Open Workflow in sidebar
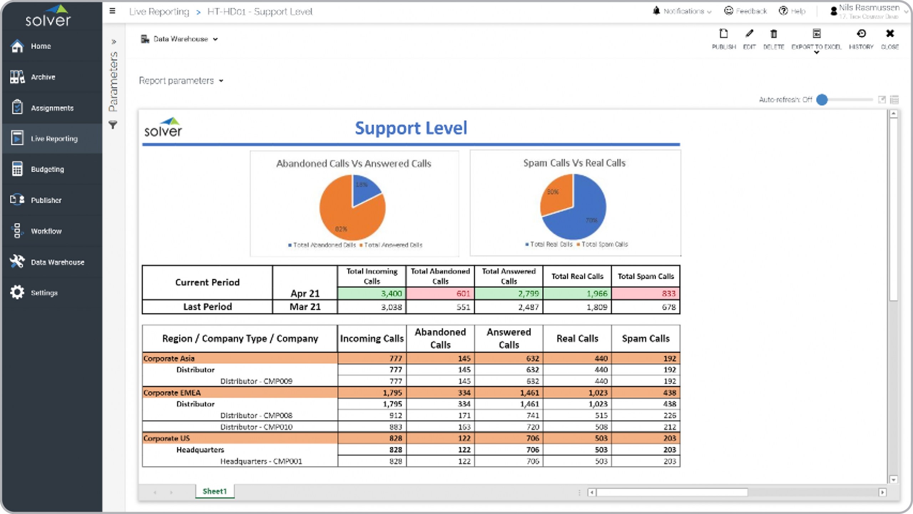Screen dimensions: 913x514 (x=46, y=231)
